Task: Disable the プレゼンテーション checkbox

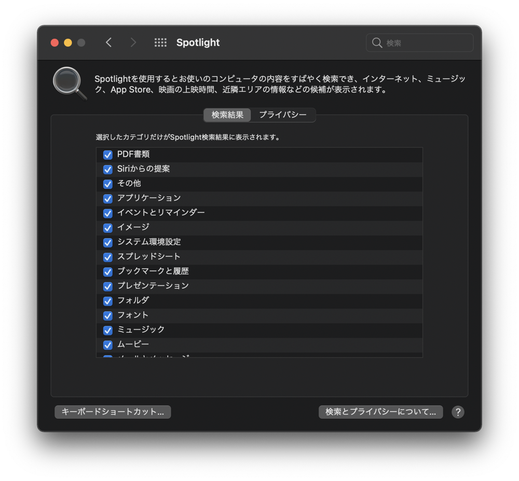Action: click(x=108, y=286)
